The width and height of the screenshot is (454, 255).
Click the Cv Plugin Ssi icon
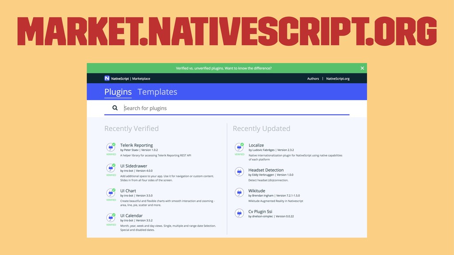click(x=239, y=213)
